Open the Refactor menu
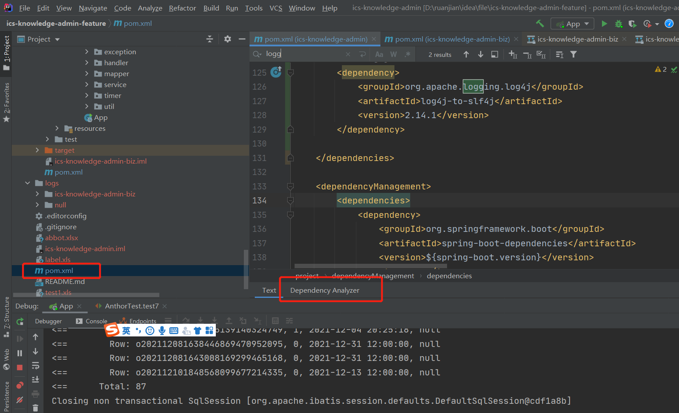This screenshot has width=679, height=413. (182, 8)
